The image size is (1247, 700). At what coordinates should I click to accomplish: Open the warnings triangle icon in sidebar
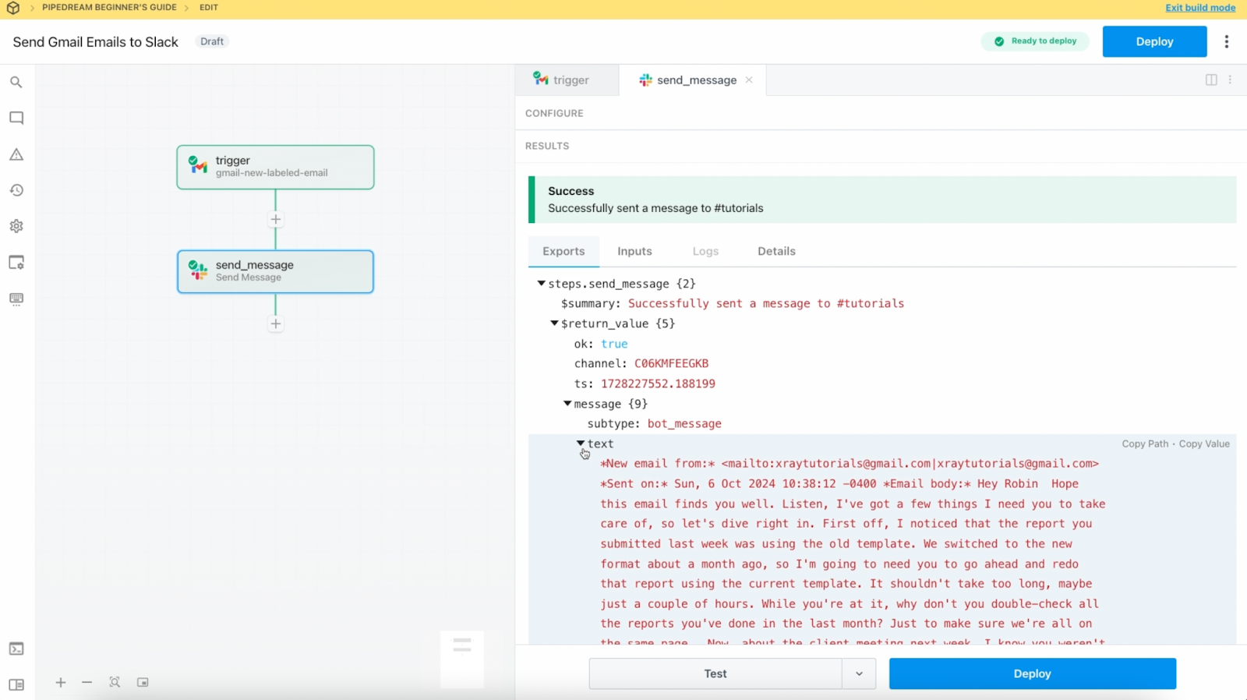[x=16, y=154]
